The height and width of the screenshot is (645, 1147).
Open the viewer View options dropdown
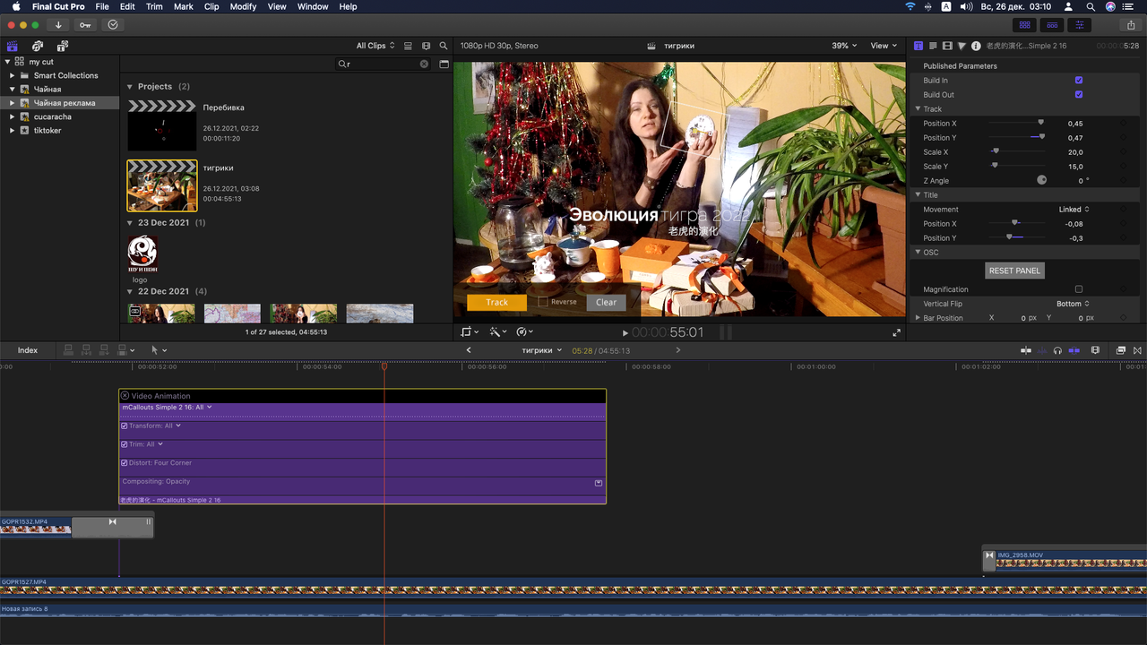(884, 46)
